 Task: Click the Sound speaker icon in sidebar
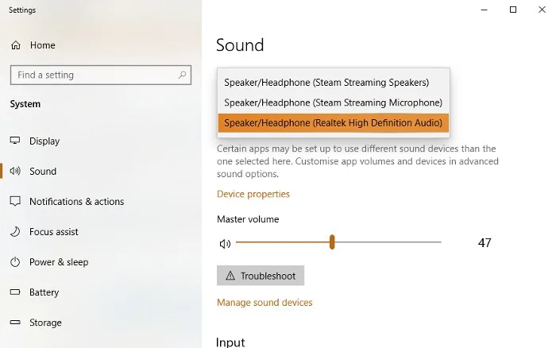coord(15,171)
